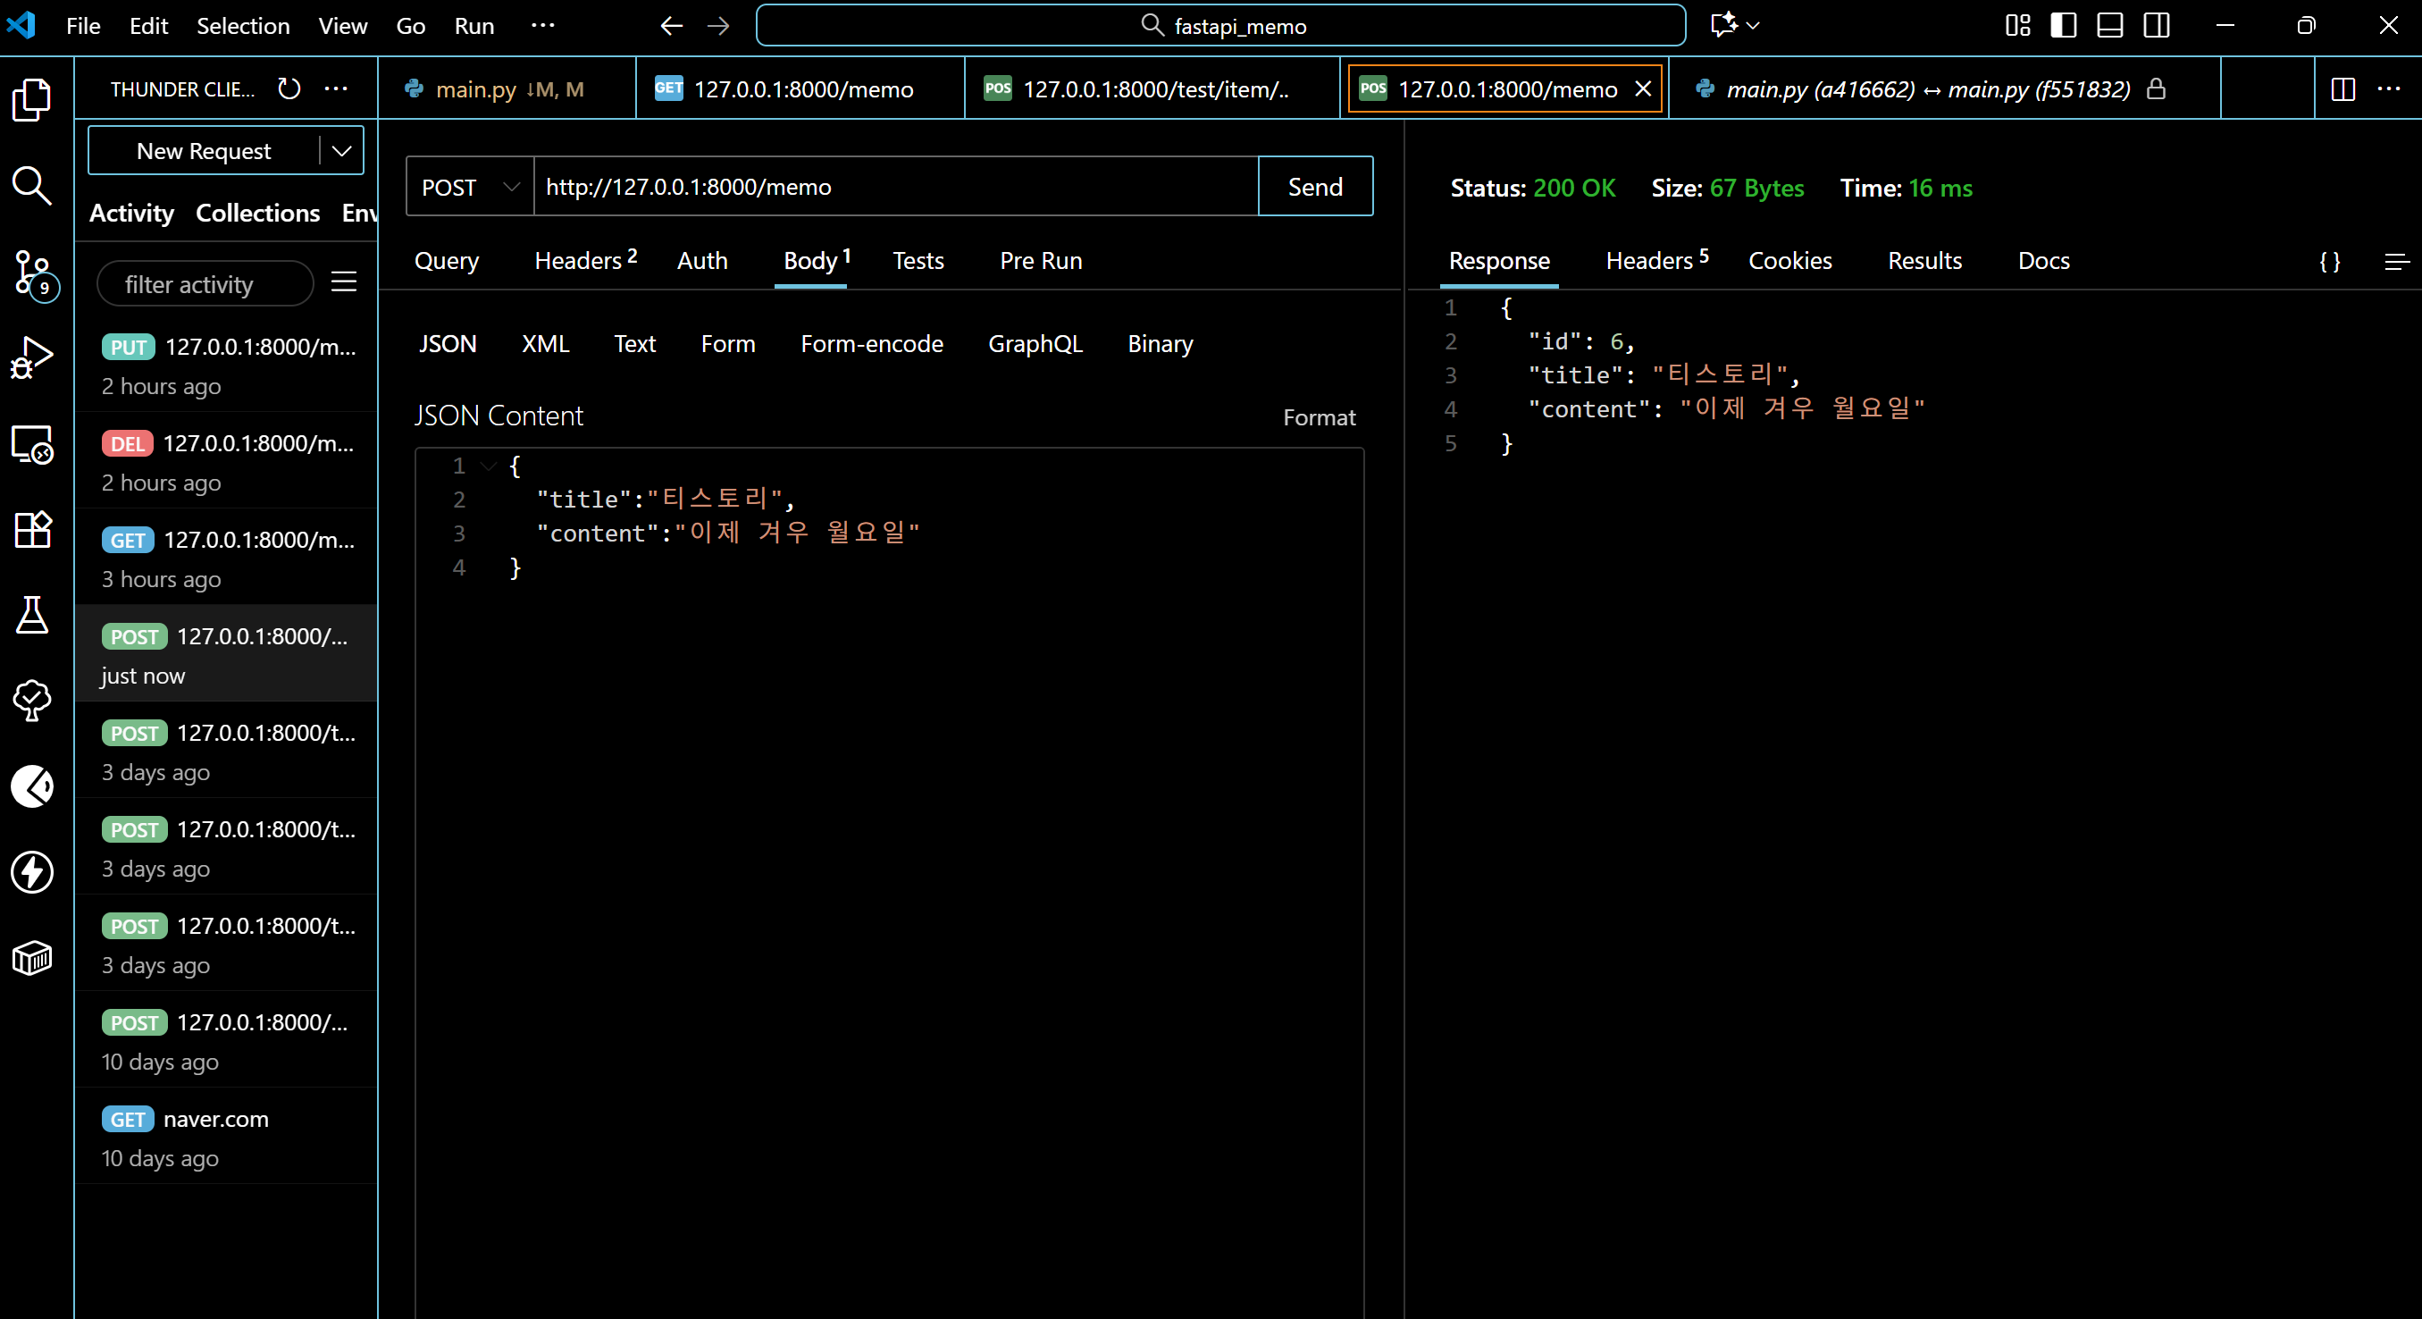Open Thunder Client lightning bolt icon
Screen dimensions: 2422x1319
point(32,872)
